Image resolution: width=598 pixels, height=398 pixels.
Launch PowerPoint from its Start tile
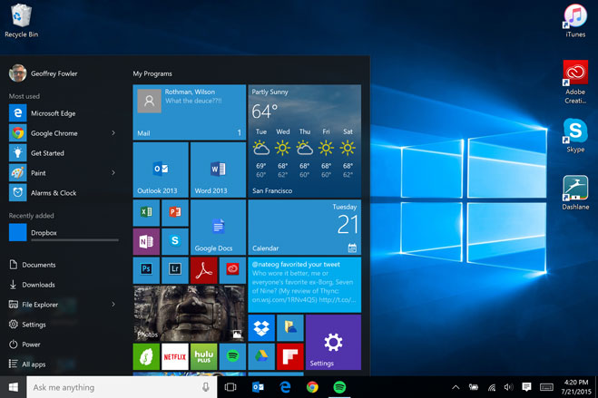[174, 213]
